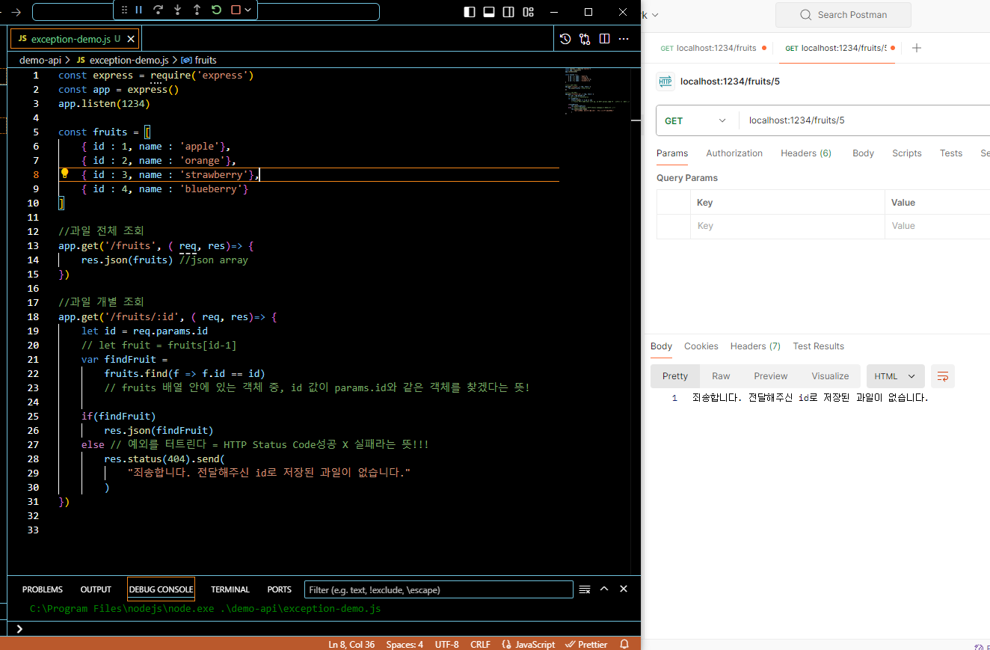Screen dimensions: 990x650
Task: Open the editor More Actions ellipsis
Action: pyautogui.click(x=624, y=39)
